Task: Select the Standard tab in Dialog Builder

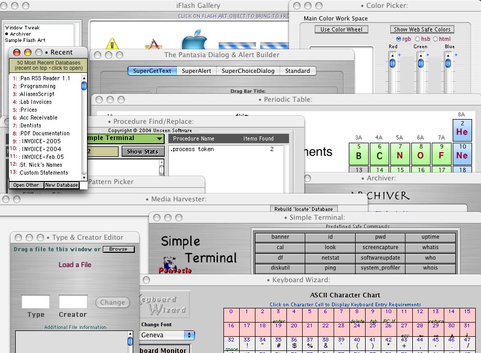Action: [297, 71]
